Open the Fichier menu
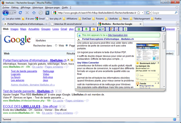The height and width of the screenshot is (123, 181). click(x=6, y=8)
